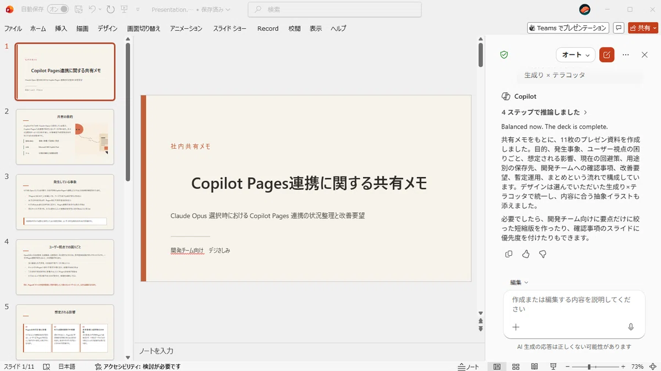Click the subtitle text about Claude Opus
Image resolution: width=661 pixels, height=371 pixels.
268,216
